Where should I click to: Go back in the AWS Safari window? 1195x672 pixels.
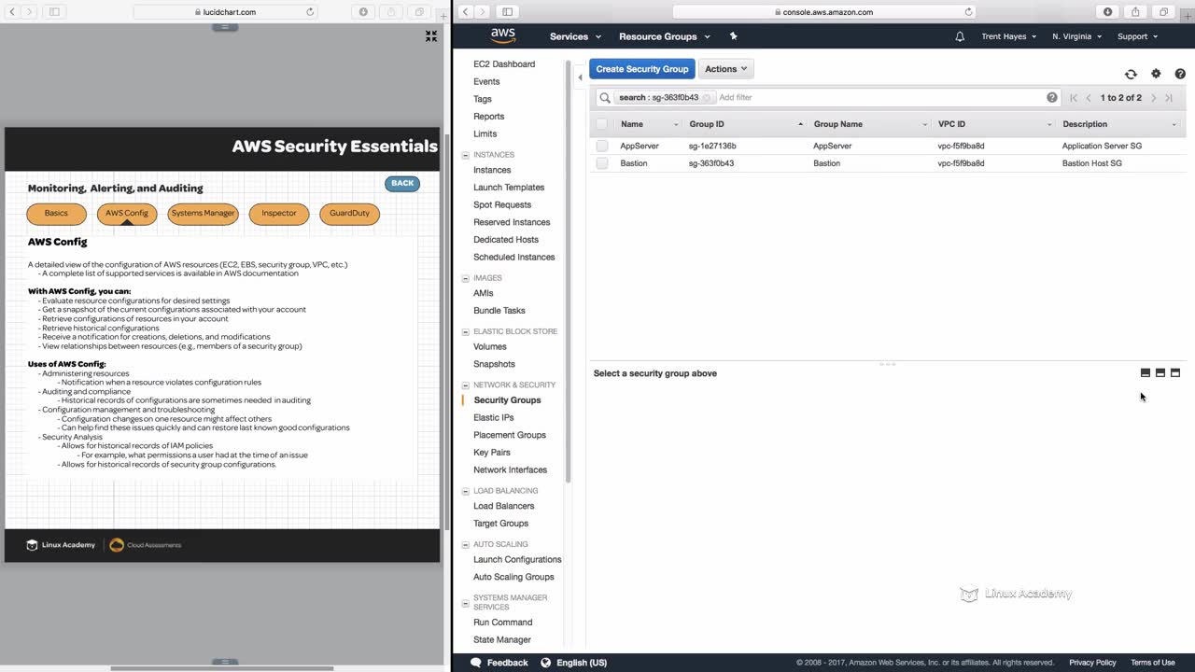point(465,12)
